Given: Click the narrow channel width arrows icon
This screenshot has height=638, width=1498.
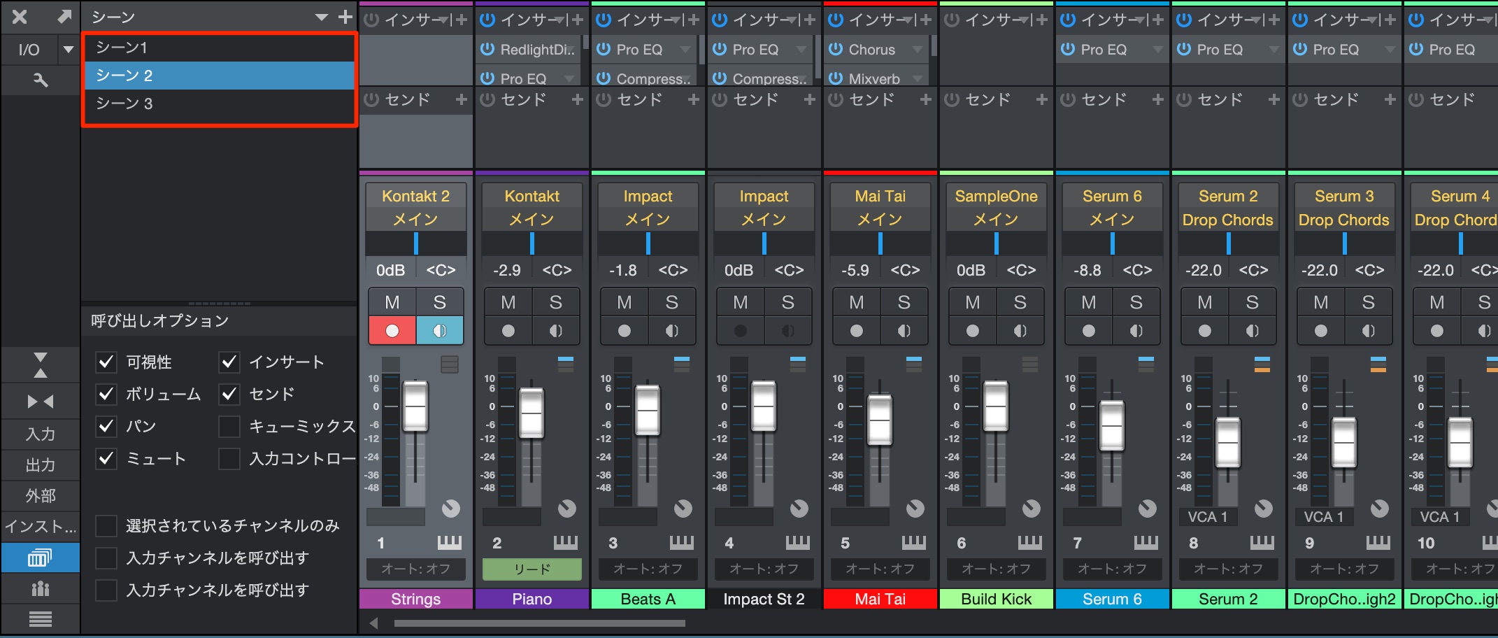Looking at the screenshot, I should point(41,402).
